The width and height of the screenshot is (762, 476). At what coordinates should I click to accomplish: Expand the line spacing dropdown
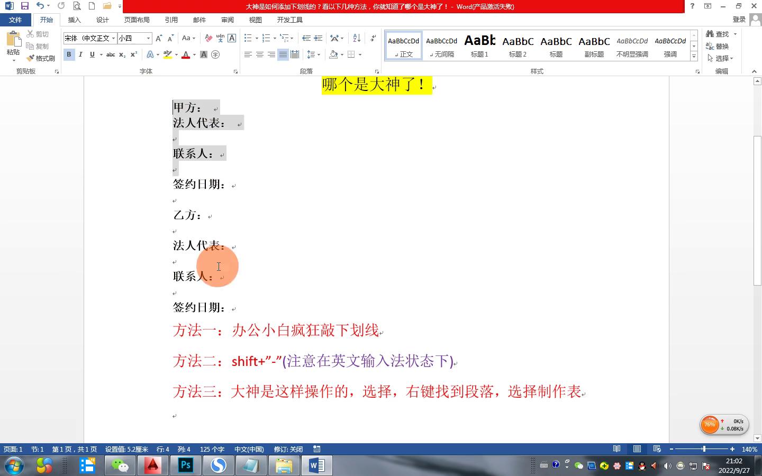319,54
